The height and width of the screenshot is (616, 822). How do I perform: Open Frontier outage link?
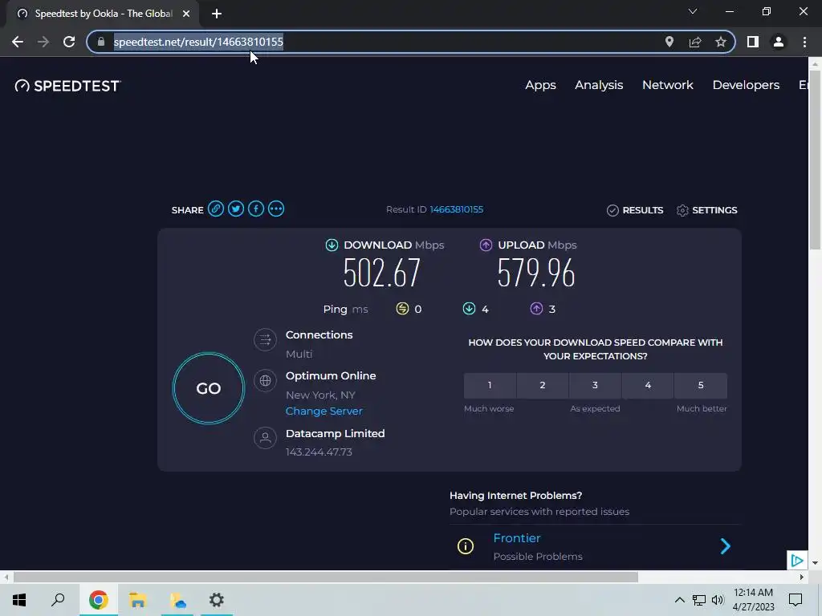[517, 538]
